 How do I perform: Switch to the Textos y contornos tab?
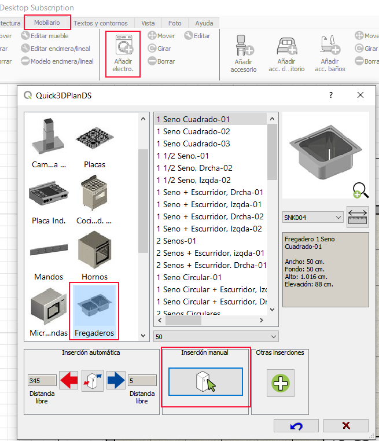(101, 23)
